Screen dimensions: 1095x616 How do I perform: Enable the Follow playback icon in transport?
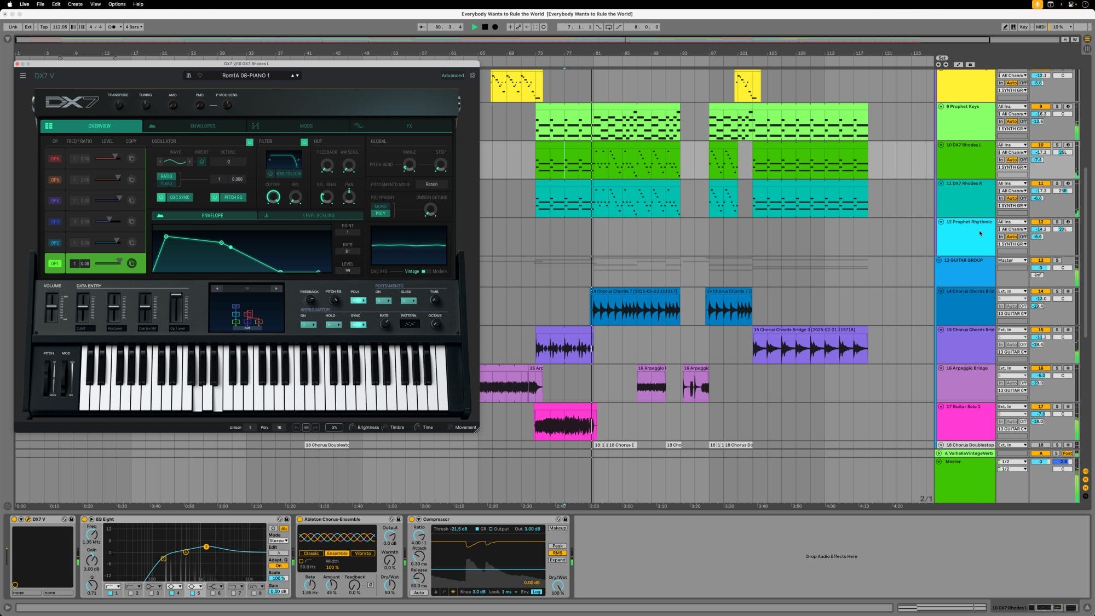pyautogui.click(x=422, y=27)
